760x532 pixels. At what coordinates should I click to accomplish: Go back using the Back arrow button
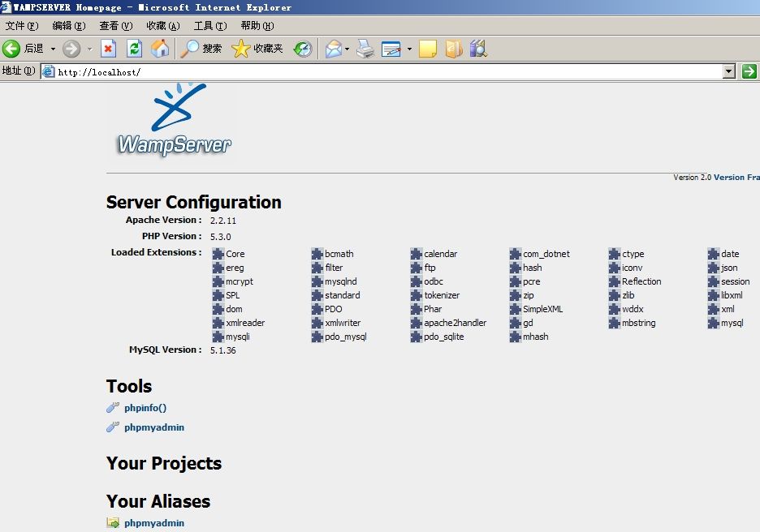pos(11,49)
